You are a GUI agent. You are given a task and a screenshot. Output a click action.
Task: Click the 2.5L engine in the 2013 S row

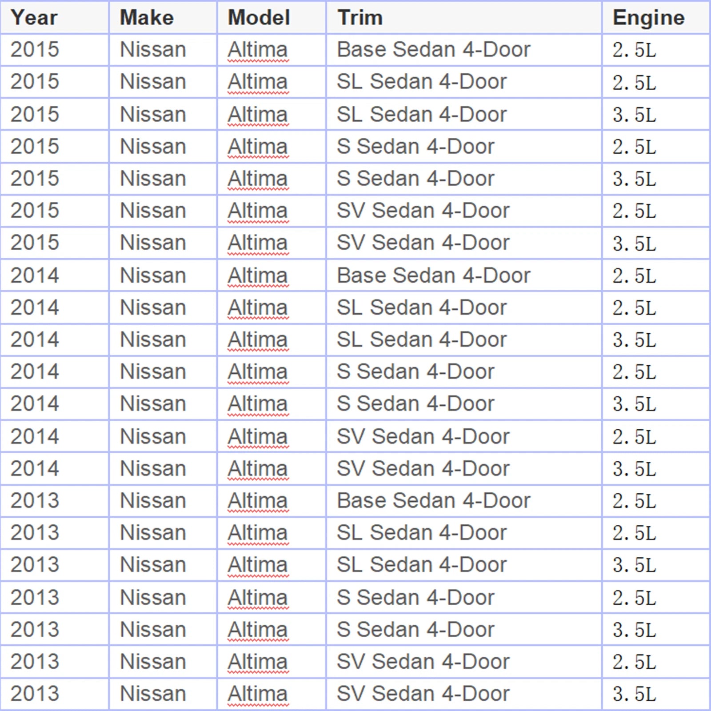[x=634, y=599]
